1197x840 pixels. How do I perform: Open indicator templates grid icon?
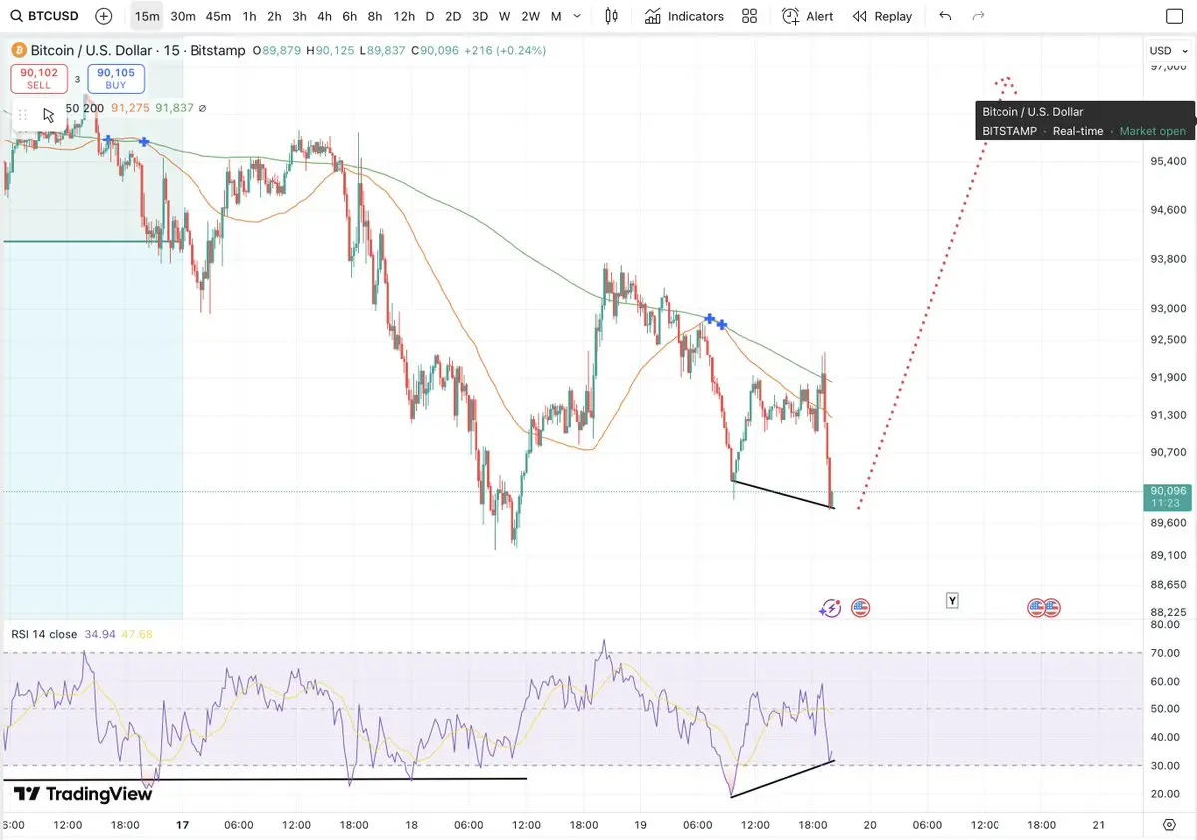point(750,16)
